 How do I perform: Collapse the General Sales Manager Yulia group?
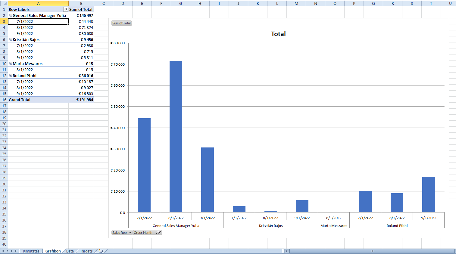click(11, 15)
